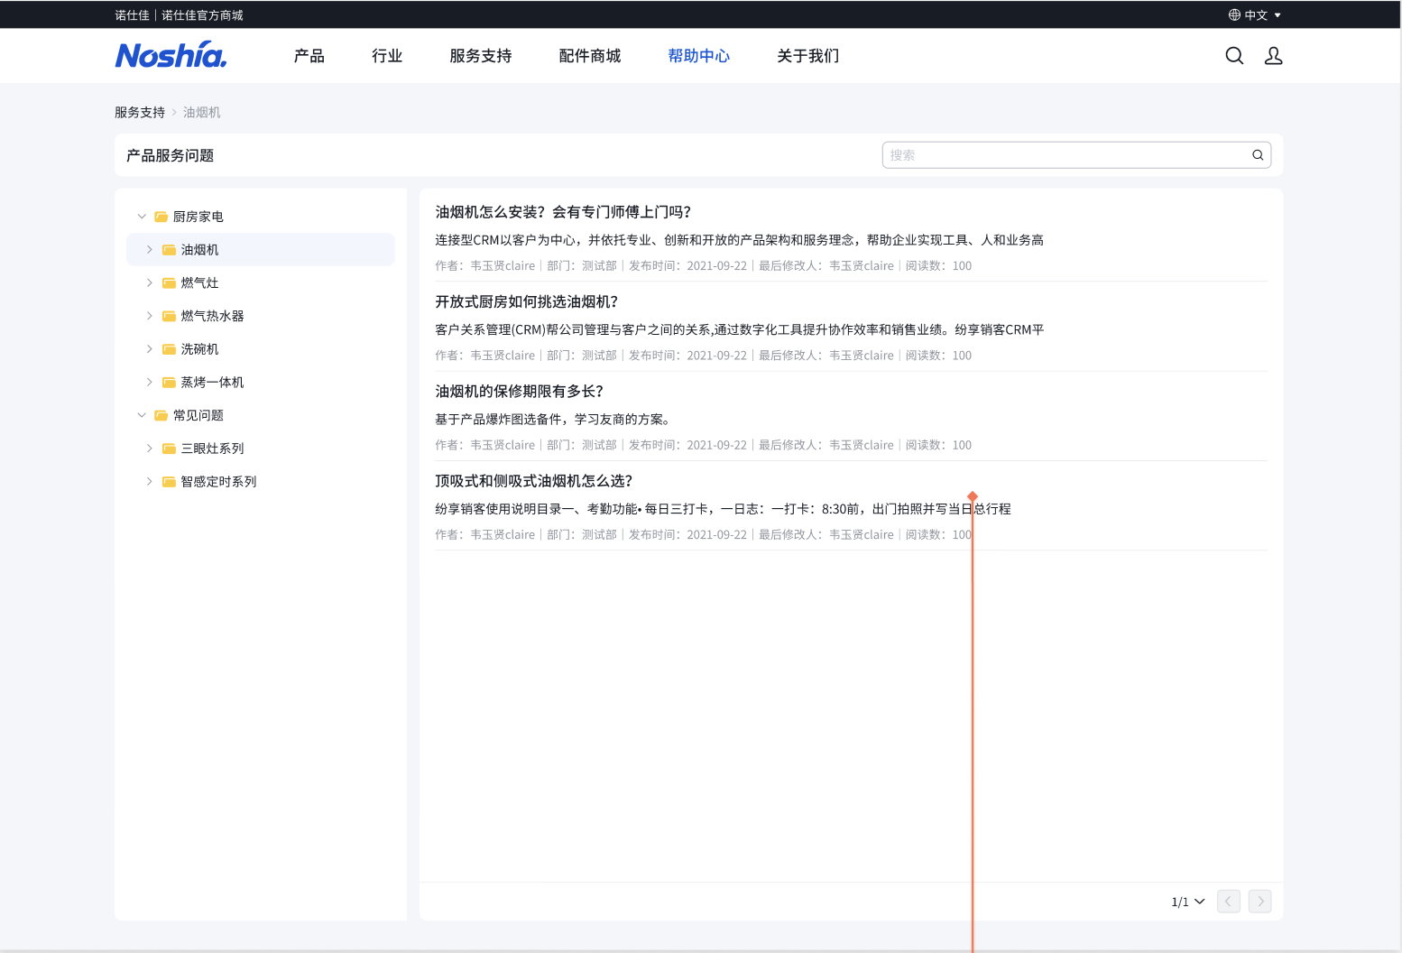Open the 服务支持 menu
Screen dimensions: 1402x953
481,56
